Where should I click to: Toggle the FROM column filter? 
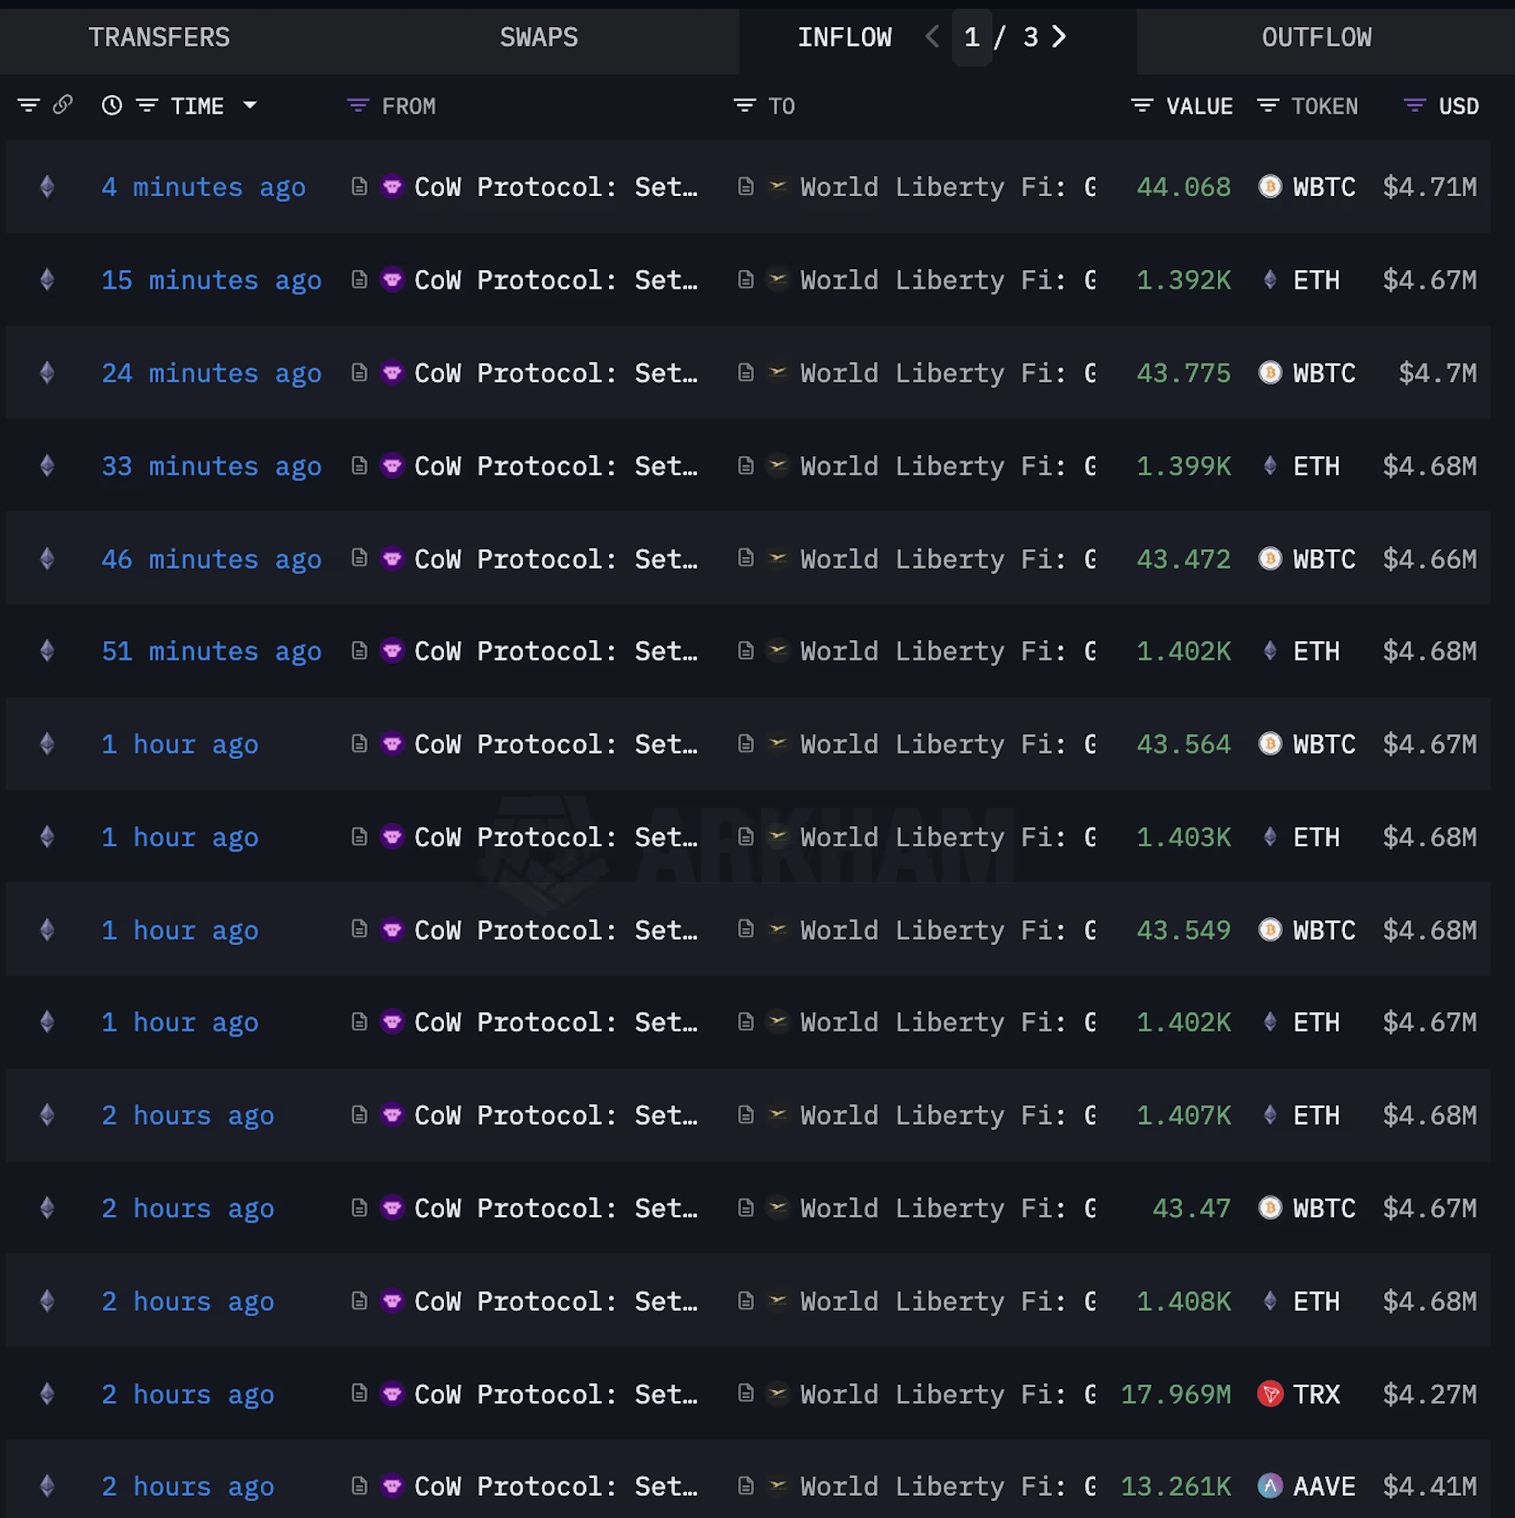358,105
